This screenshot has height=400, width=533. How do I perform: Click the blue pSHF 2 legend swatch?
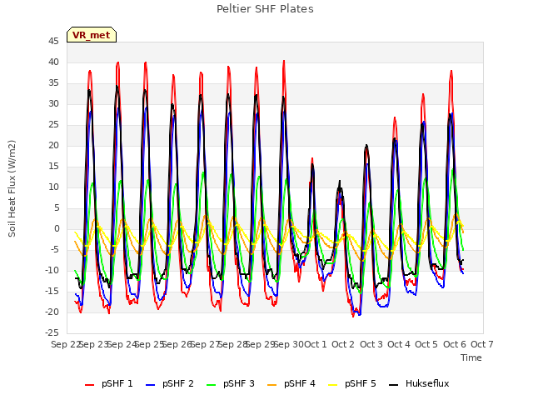[150, 385]
